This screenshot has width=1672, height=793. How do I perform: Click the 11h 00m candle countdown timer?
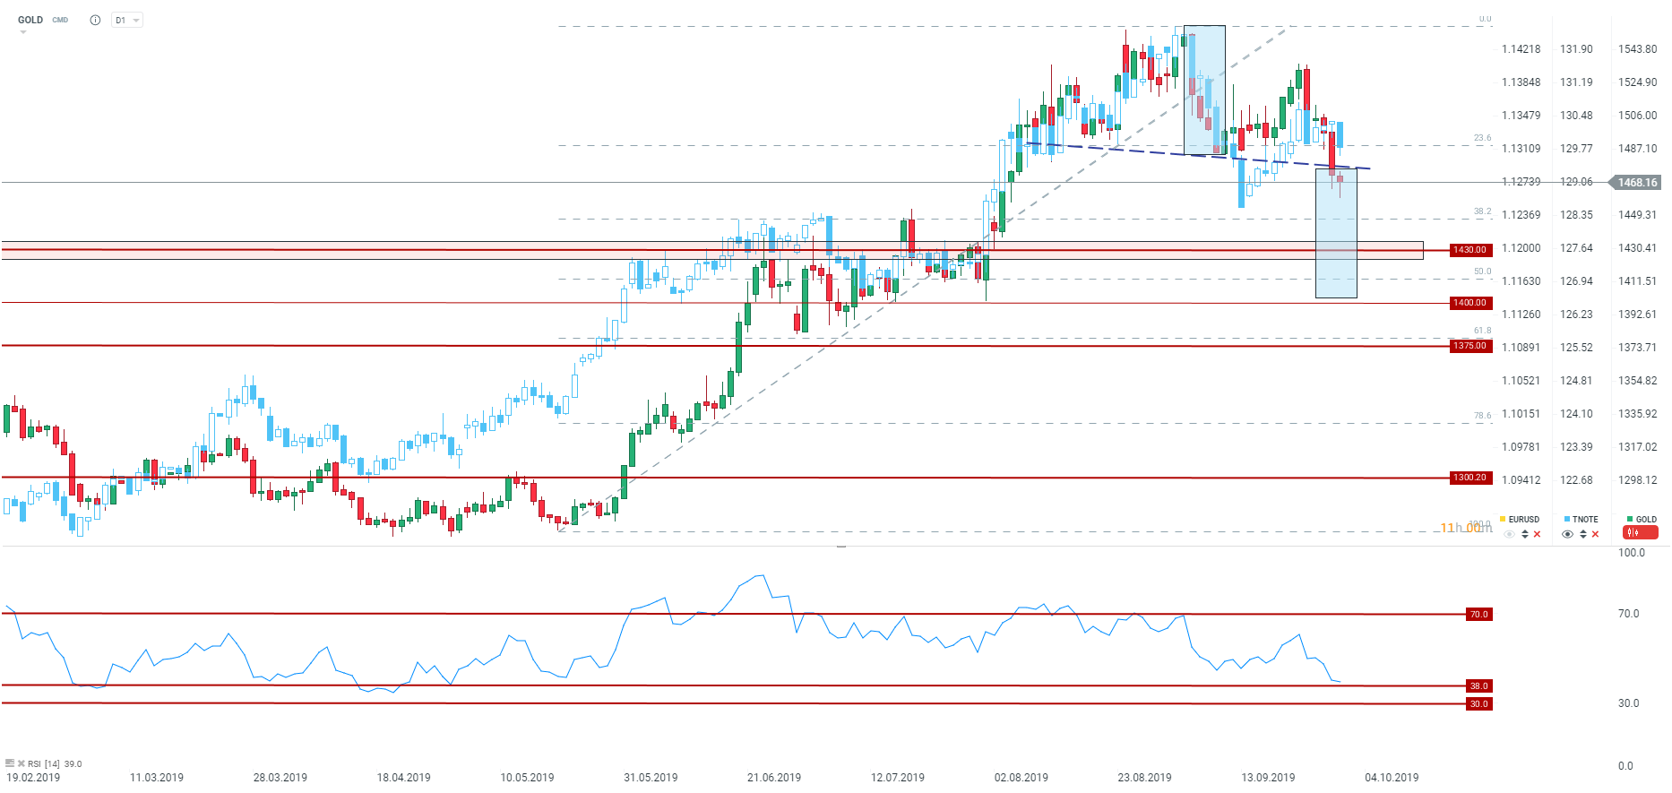(1467, 528)
